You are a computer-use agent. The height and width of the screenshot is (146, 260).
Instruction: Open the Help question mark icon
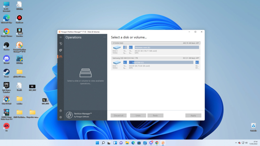[x=61, y=111]
